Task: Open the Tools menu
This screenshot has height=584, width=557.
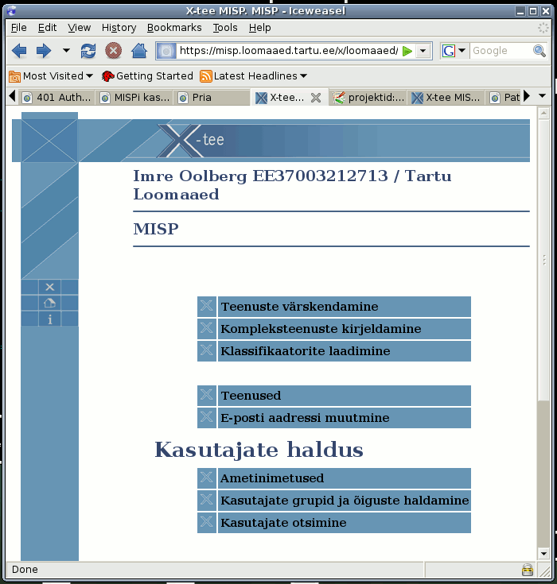Action: 225,28
